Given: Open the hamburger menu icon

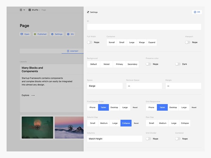Looking at the screenshot, I should pos(21,10).
